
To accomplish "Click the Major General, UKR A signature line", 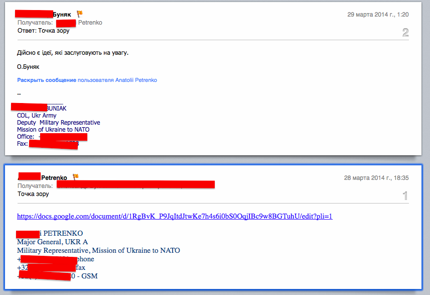I will tap(52, 242).
